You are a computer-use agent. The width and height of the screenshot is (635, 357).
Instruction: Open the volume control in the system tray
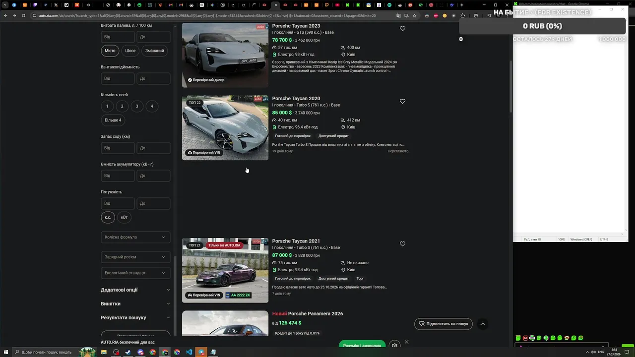coord(593,352)
